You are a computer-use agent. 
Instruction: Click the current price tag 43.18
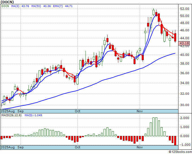(x=184, y=43)
